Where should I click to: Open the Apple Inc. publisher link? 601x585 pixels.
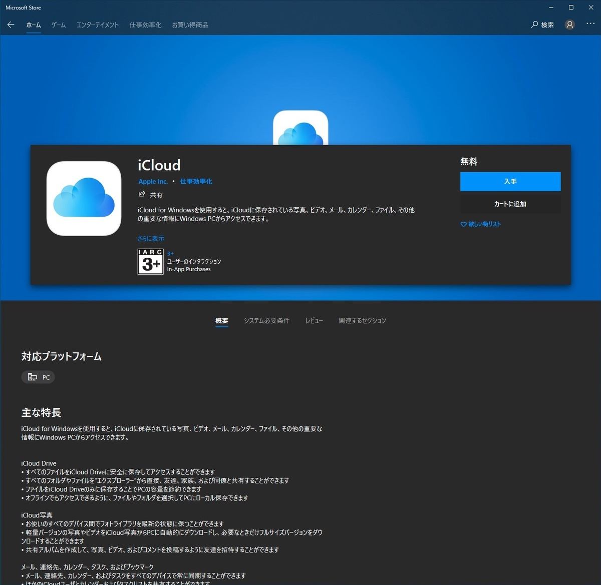click(x=153, y=181)
